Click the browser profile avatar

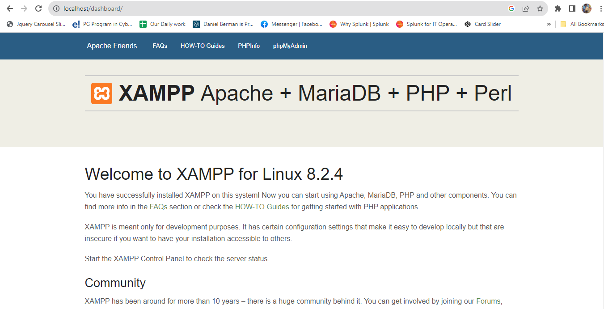pos(587,8)
